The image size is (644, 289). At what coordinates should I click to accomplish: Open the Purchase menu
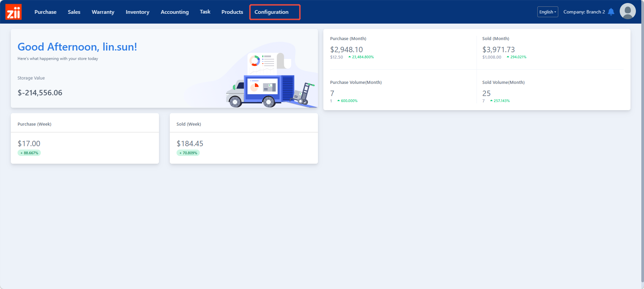click(46, 12)
